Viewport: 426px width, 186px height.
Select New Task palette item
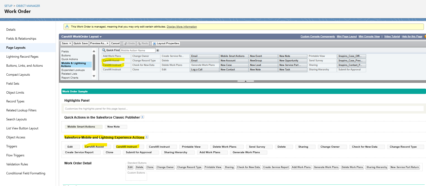pyautogui.click(x=292, y=70)
